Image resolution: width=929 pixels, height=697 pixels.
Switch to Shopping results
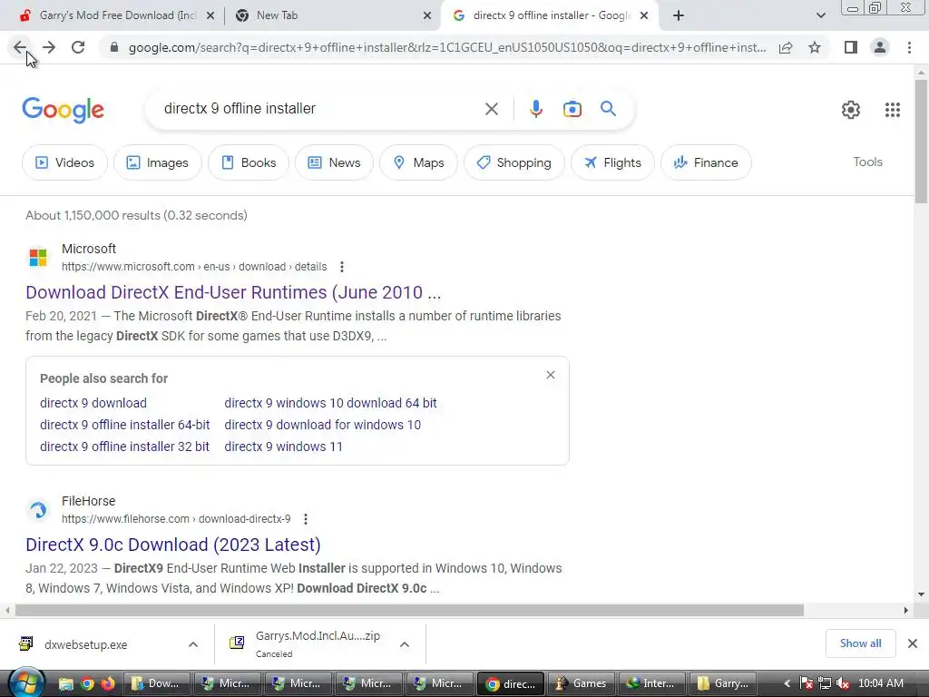click(513, 162)
